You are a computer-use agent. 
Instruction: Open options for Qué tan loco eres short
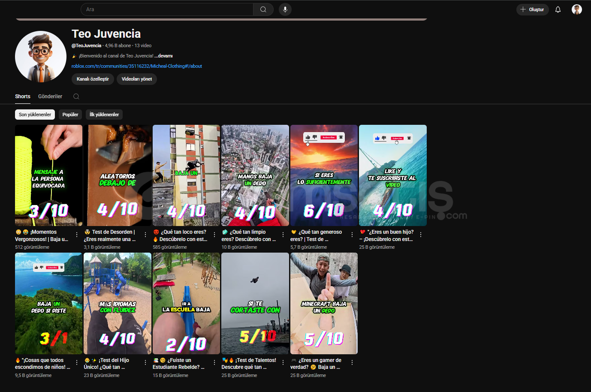[214, 235]
